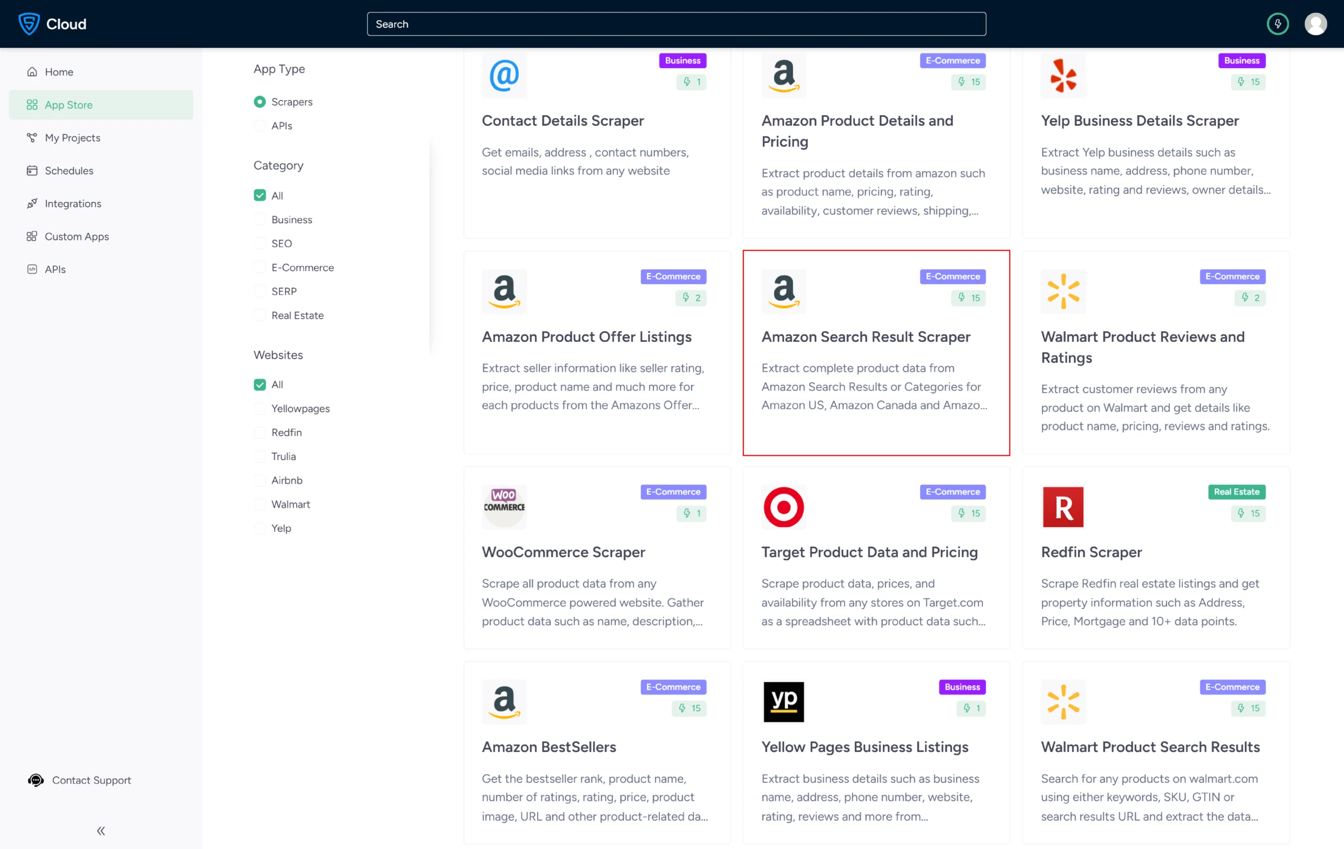Toggle the Websites All checkbox
Viewport: 1344px width, 849px height.
[259, 384]
